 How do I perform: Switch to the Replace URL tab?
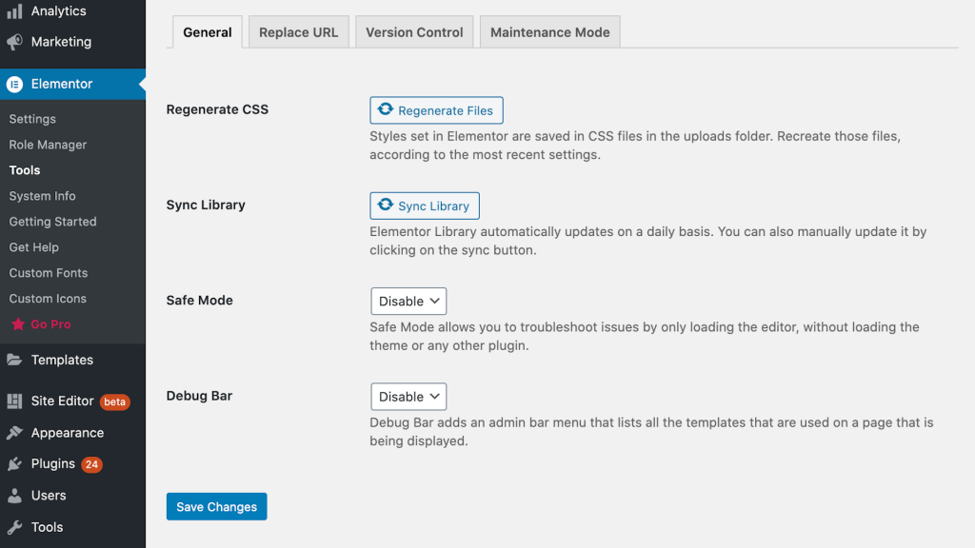[298, 32]
